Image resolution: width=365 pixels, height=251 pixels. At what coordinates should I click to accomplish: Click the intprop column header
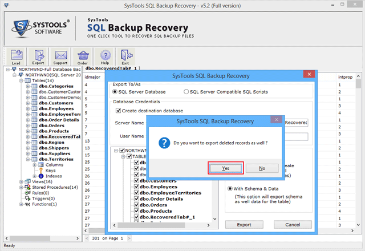[x=346, y=77]
